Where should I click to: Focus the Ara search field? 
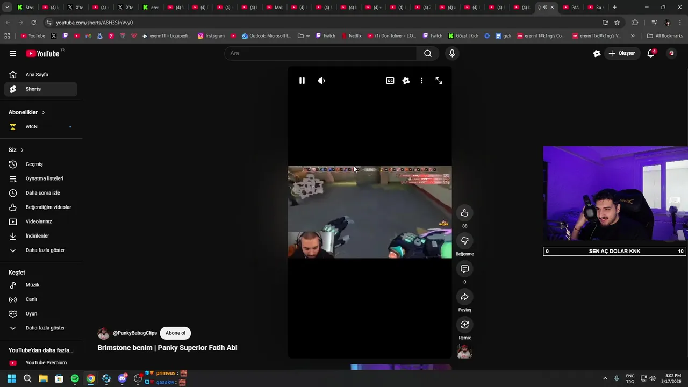[x=320, y=53]
